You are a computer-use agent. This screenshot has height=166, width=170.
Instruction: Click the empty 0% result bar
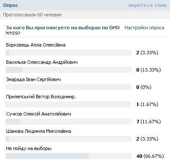[68, 87]
